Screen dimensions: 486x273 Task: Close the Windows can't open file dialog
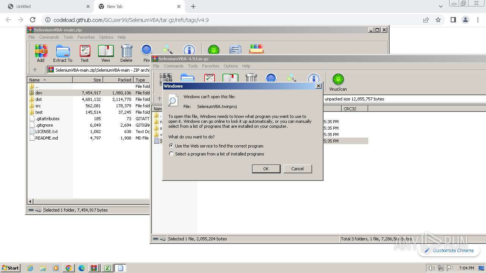[x=319, y=86]
